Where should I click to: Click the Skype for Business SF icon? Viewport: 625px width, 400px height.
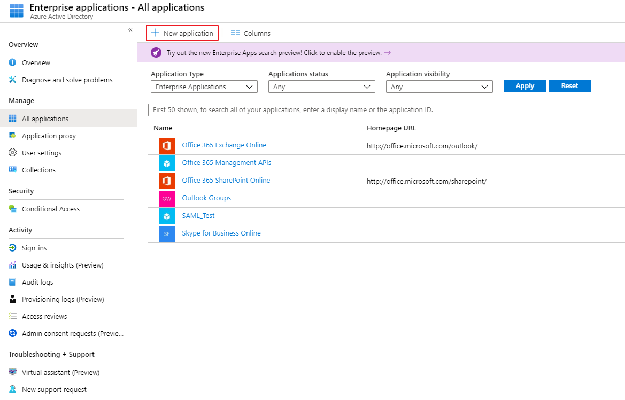167,233
